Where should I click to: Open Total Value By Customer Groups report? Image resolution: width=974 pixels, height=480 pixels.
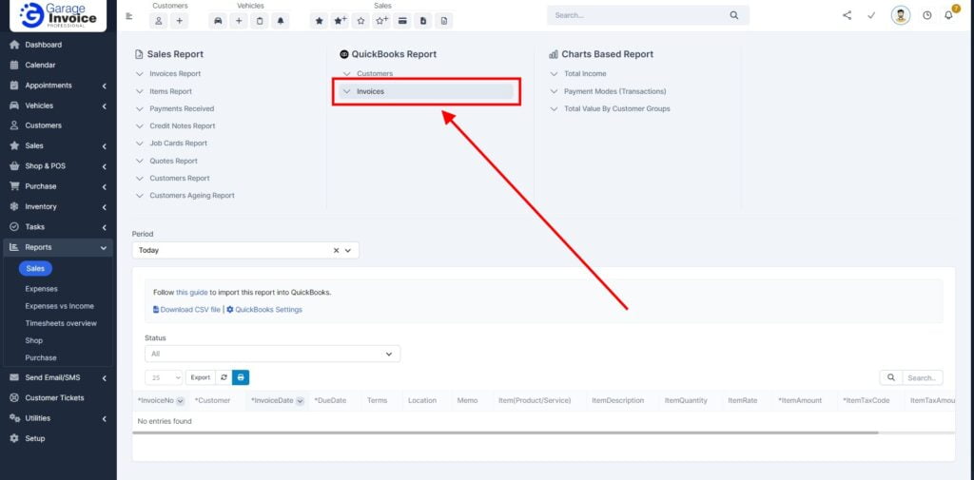[616, 108]
